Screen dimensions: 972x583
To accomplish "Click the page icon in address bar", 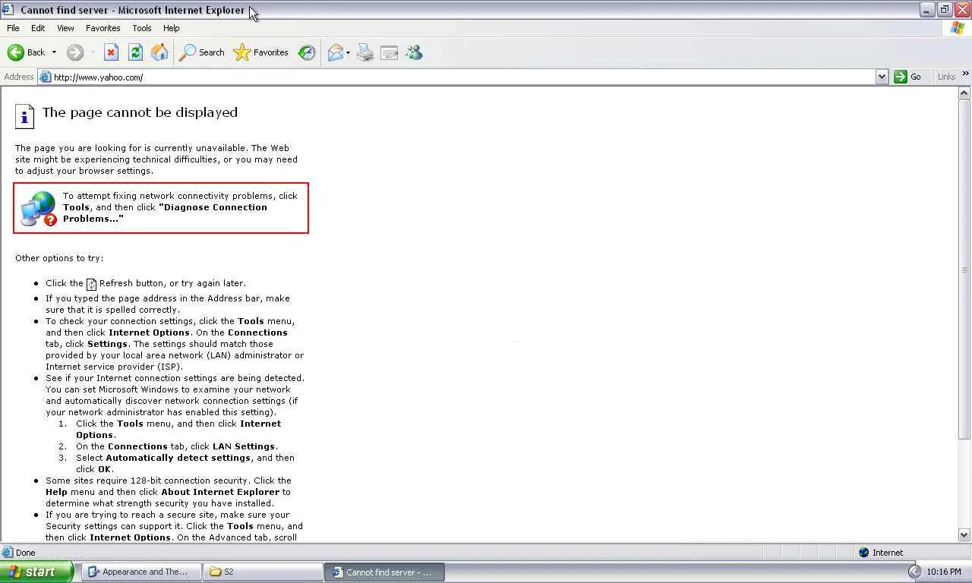I will (x=45, y=77).
